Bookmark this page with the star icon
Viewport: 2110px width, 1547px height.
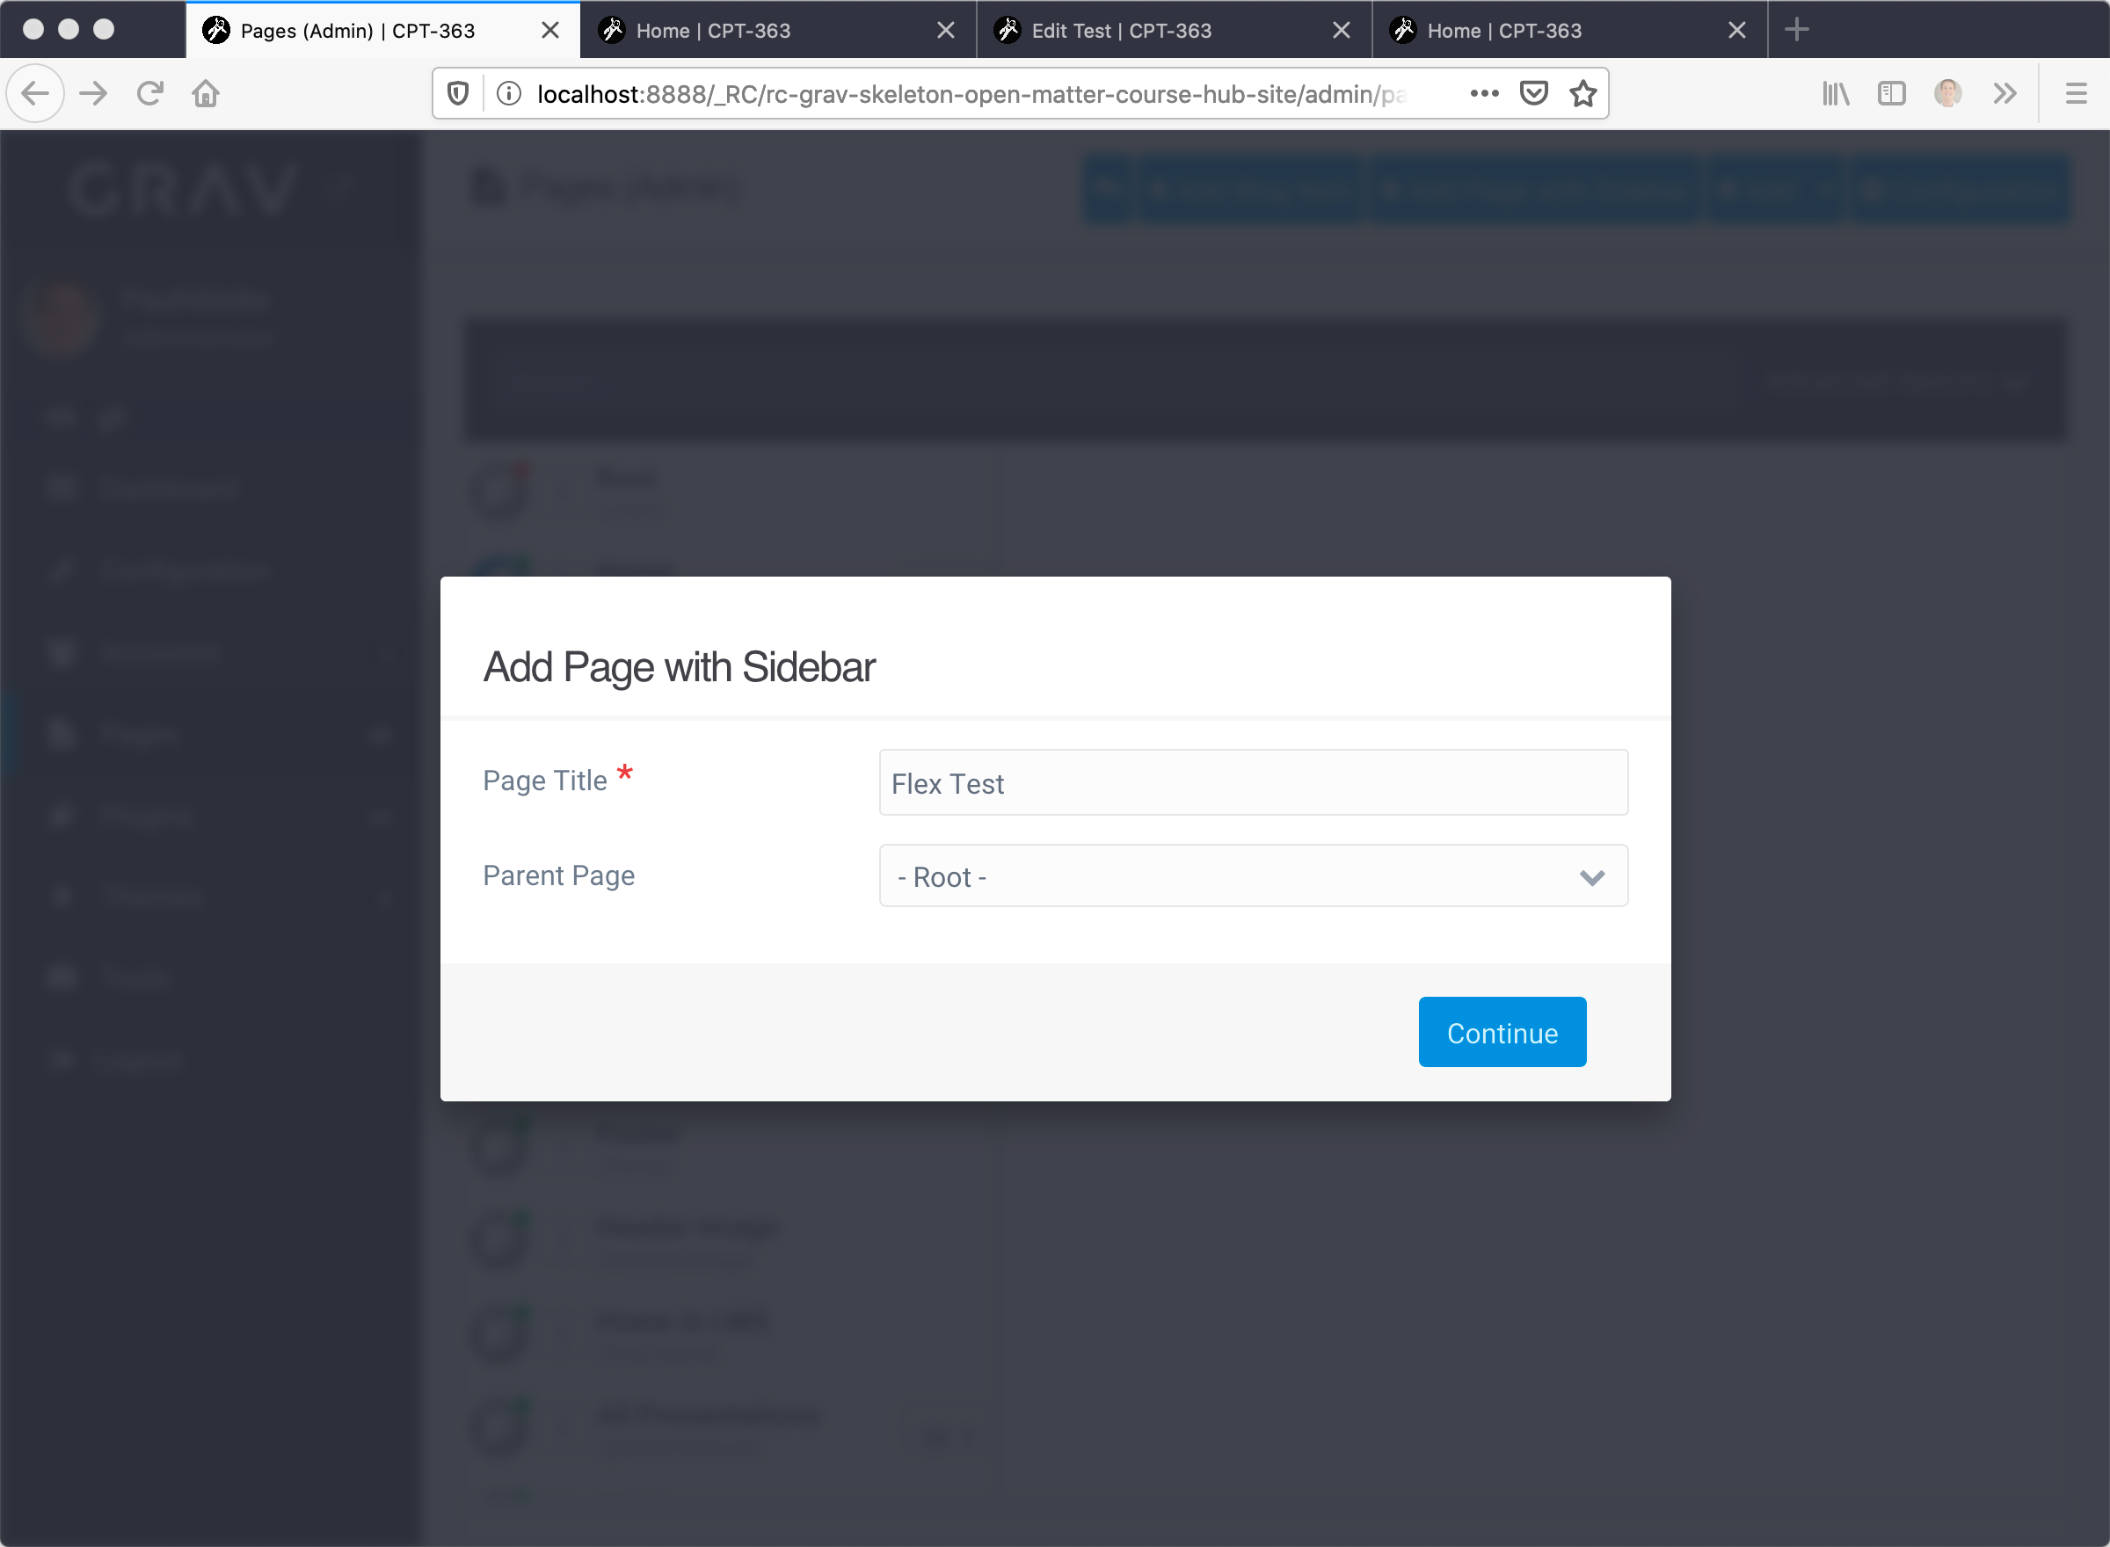coord(1582,94)
